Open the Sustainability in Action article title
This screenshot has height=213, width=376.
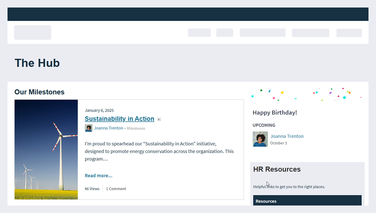[x=120, y=119]
